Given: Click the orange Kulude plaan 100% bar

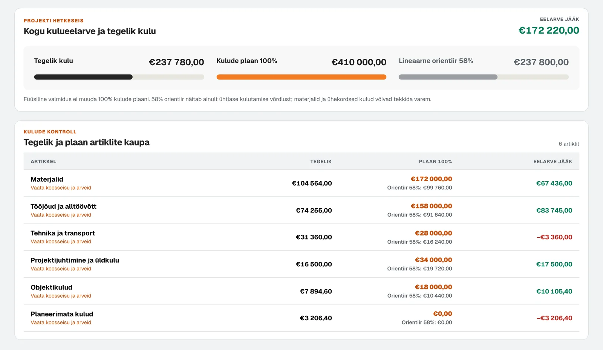Looking at the screenshot, I should point(301,77).
